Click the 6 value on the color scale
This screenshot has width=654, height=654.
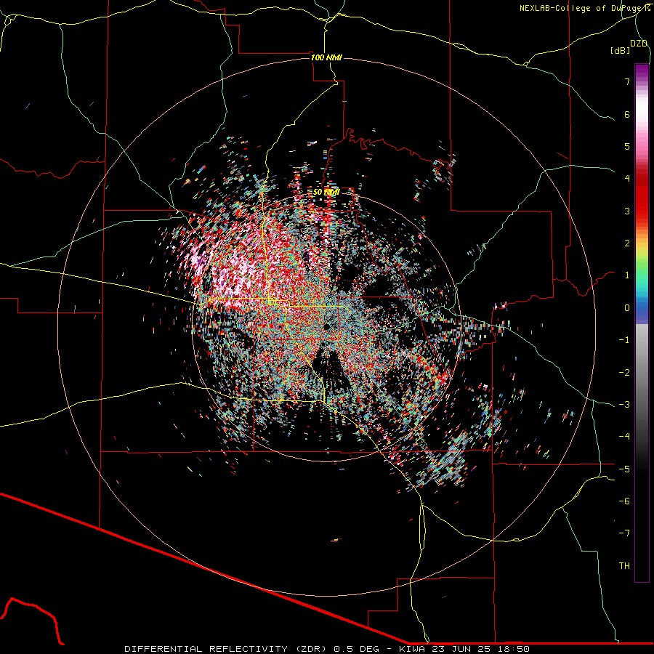(x=627, y=114)
